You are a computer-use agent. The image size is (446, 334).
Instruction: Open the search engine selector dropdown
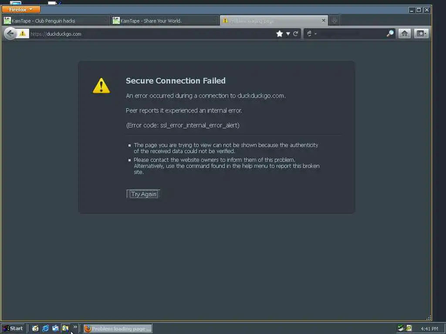311,34
